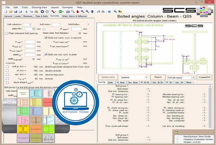
Task: Open the File menu
Action: 7,7
